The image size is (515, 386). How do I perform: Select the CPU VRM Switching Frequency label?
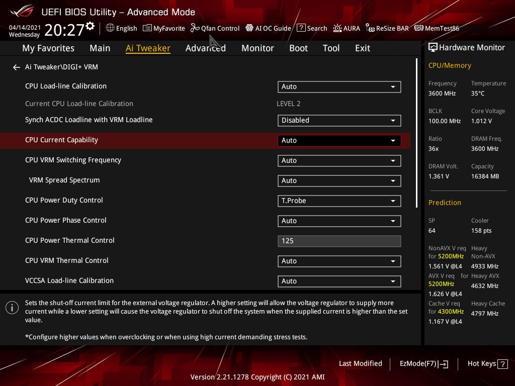(x=73, y=160)
